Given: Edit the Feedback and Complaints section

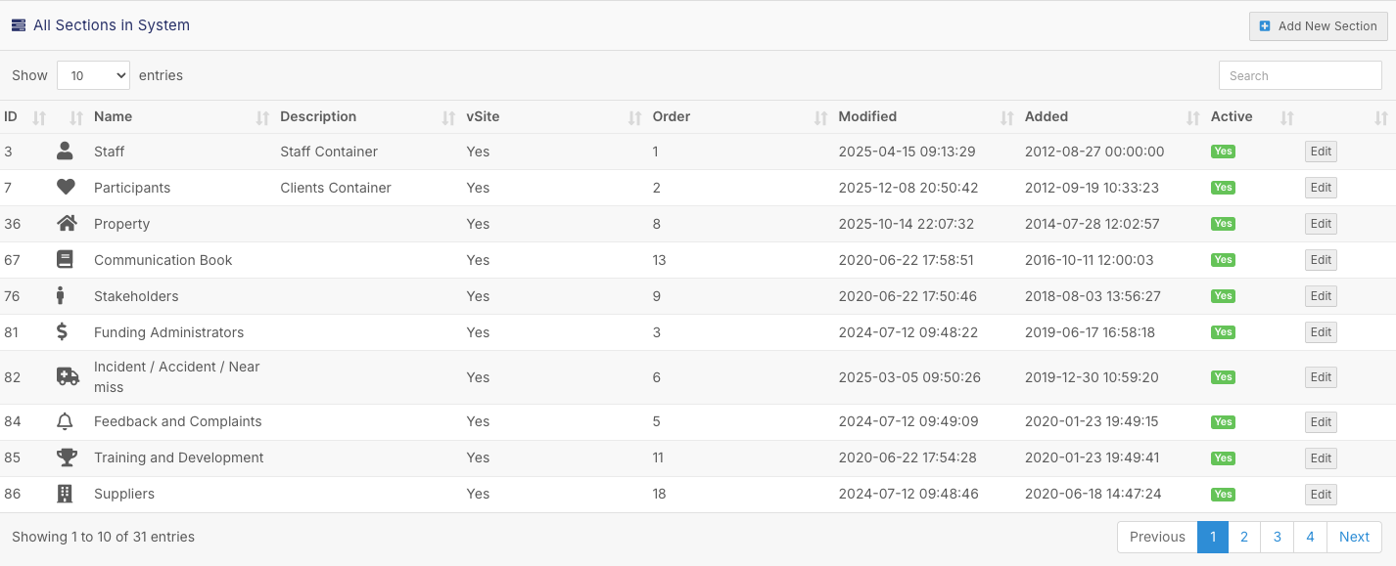Looking at the screenshot, I should [1321, 422].
